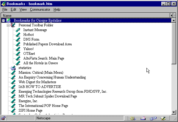This screenshot has height=122, width=178.
Task: Select the Personal Toolbar Folder label
Action: pos(36,25)
